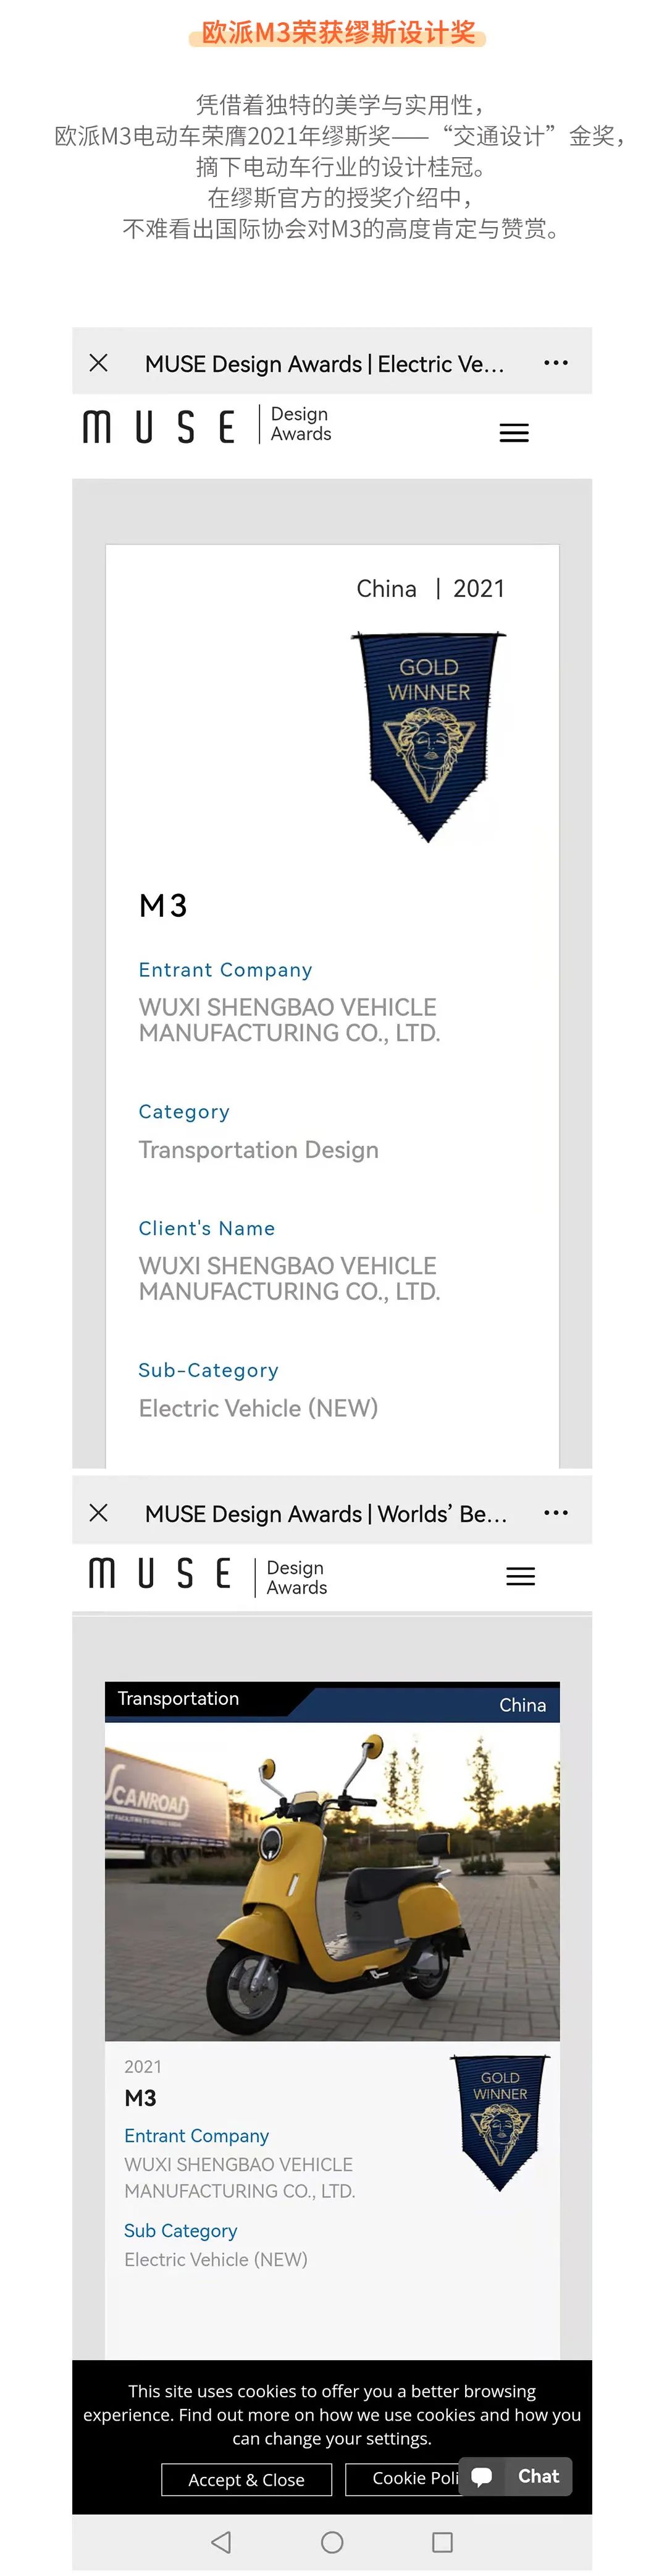Click the large M3 entry title
Screen dimensions: 667x2576
[x=163, y=906]
